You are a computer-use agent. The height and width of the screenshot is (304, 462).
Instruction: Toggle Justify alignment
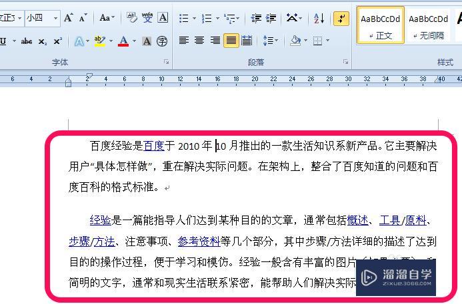coord(231,41)
